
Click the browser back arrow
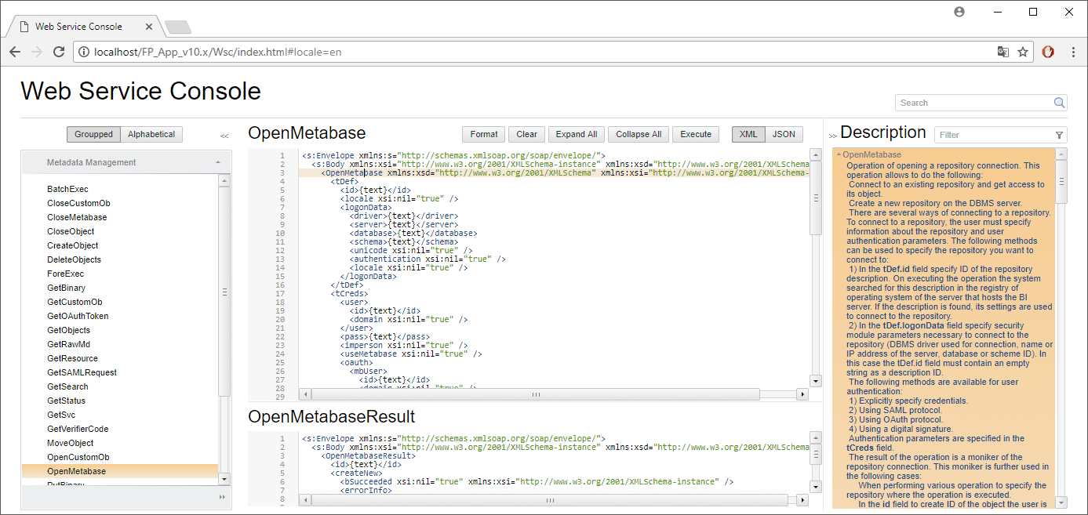click(15, 52)
